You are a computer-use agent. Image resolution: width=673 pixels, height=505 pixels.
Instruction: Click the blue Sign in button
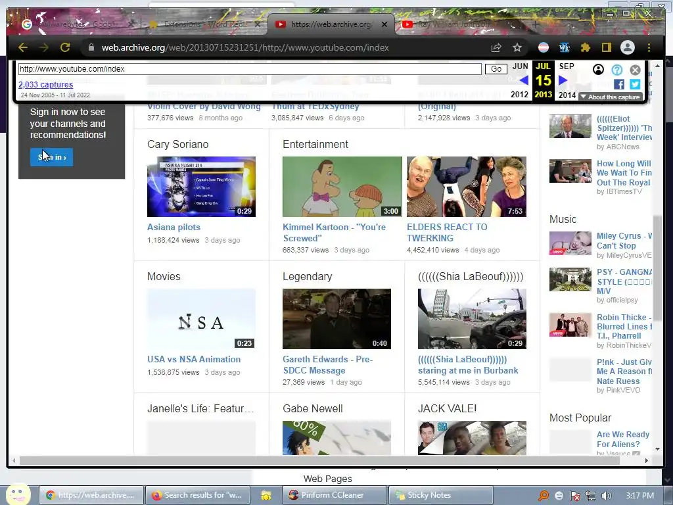pos(51,157)
